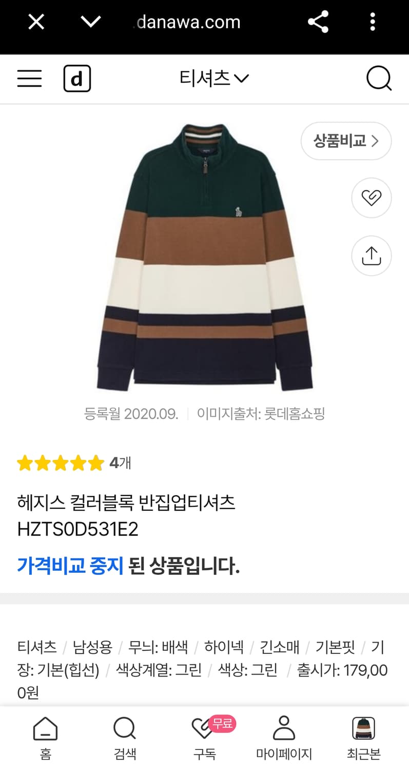Open the 티셔츠 category dropdown
The width and height of the screenshot is (409, 770).
[x=212, y=78]
